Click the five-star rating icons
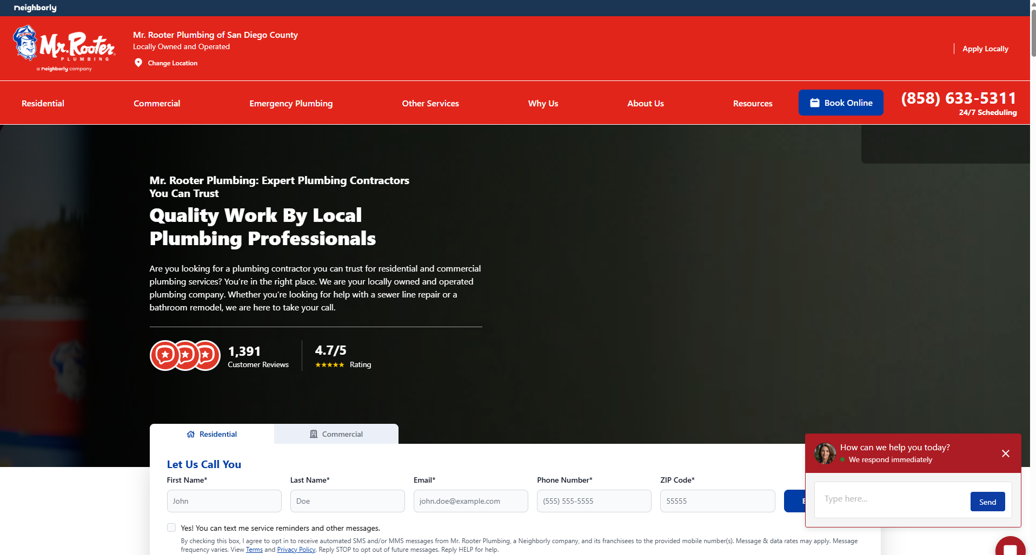The height and width of the screenshot is (555, 1036). click(x=329, y=365)
